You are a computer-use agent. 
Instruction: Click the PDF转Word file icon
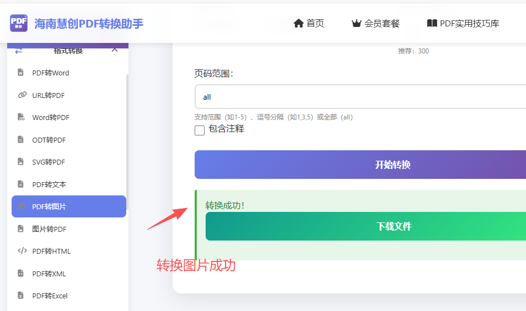pyautogui.click(x=20, y=72)
